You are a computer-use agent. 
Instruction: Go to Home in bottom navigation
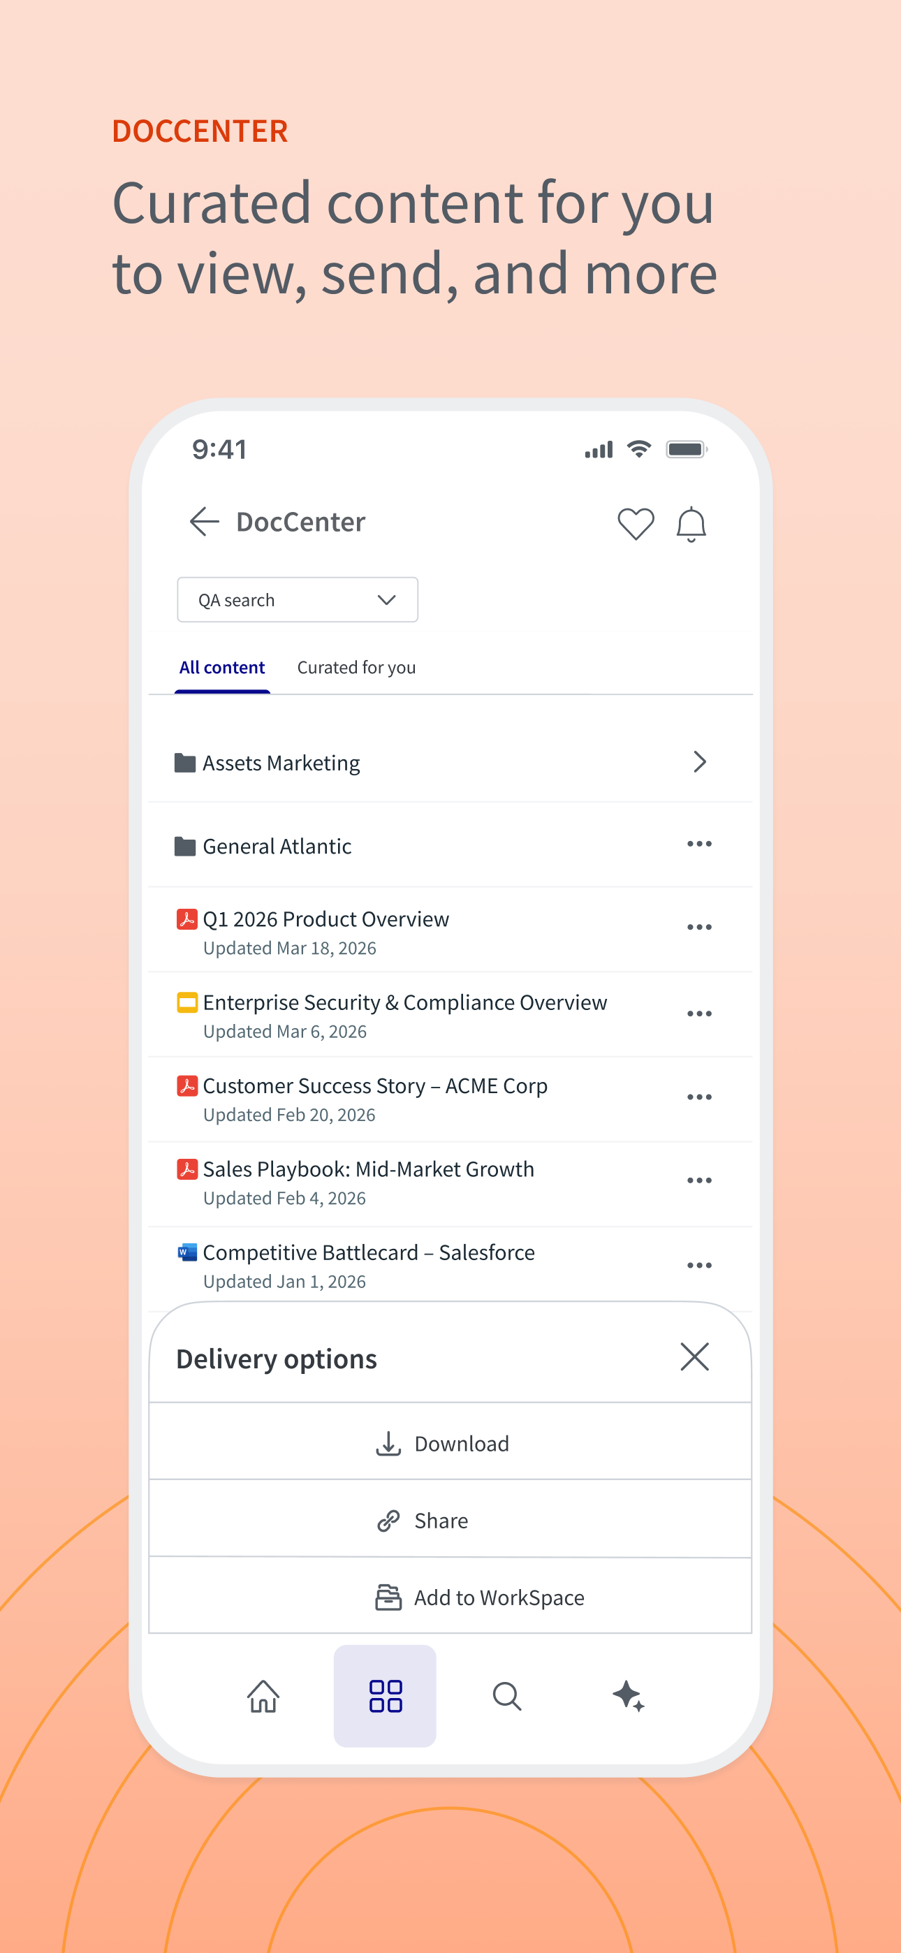click(x=263, y=1696)
